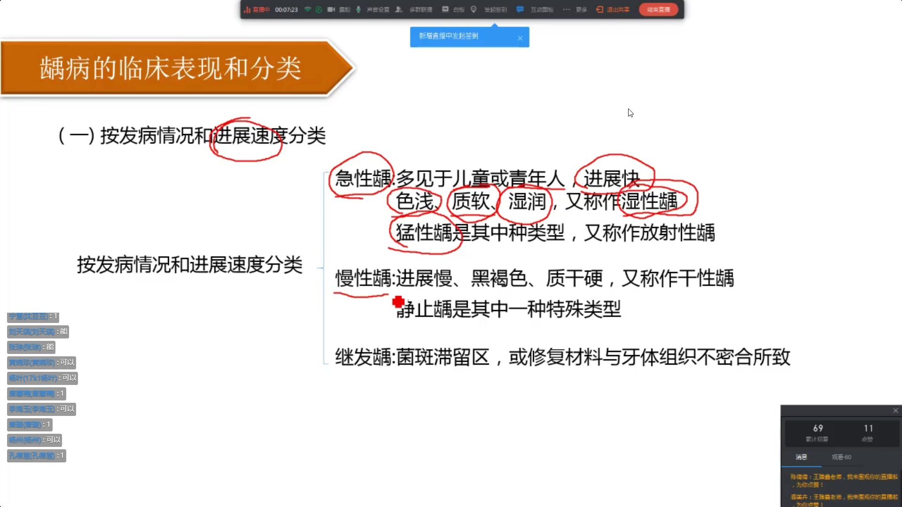Open the 白板 whiteboard tool
Viewport: 902px width, 507px height.
click(453, 9)
